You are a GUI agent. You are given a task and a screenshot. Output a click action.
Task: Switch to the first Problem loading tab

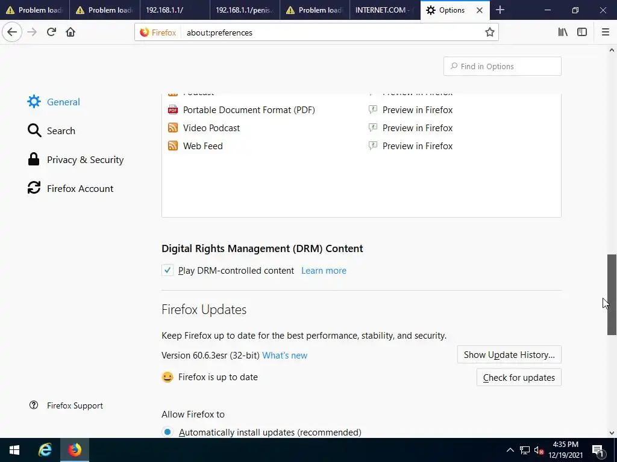(x=34, y=10)
